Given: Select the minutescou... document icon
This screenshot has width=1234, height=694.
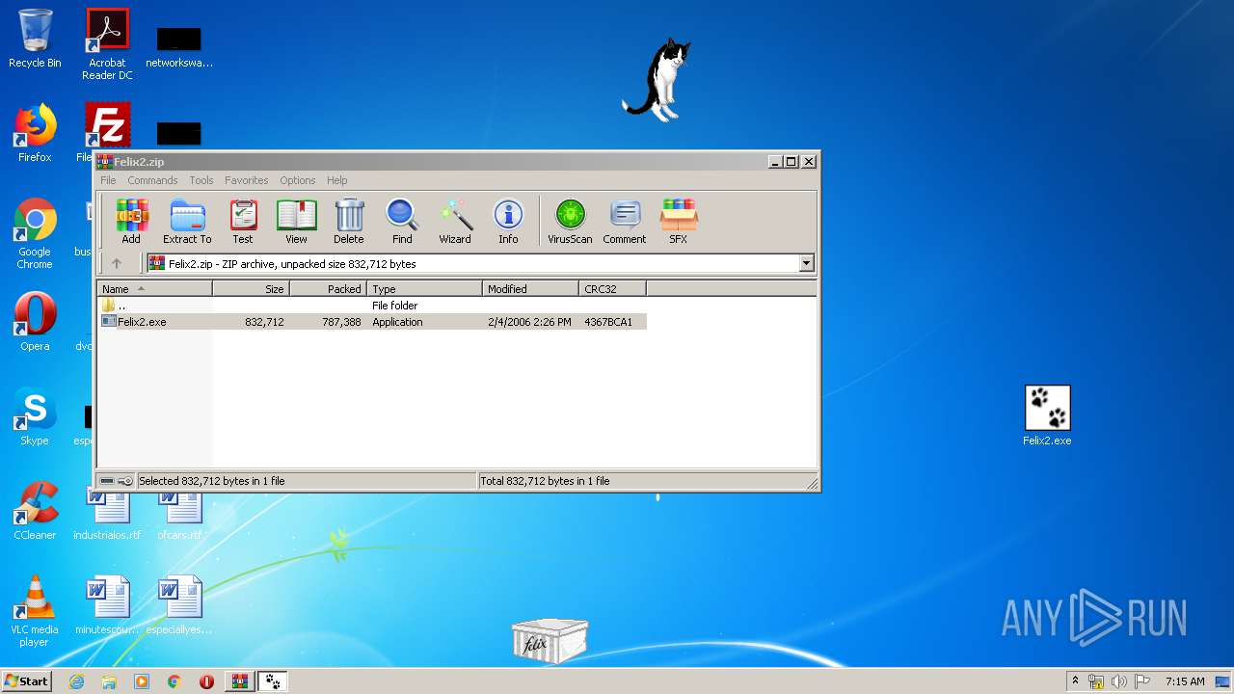Looking at the screenshot, I should pos(107,605).
